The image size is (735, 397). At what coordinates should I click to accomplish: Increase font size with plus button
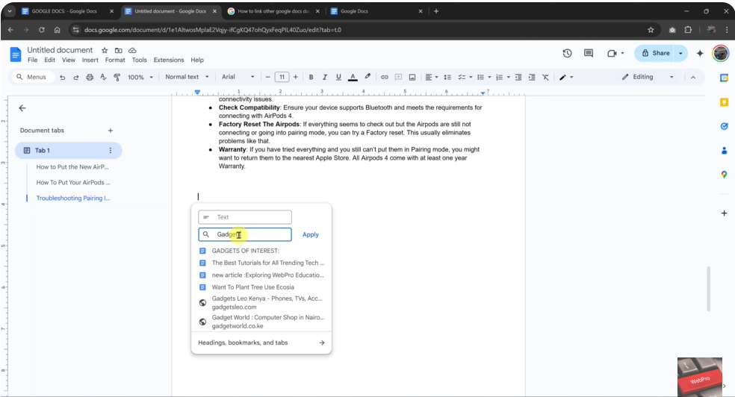tap(295, 78)
